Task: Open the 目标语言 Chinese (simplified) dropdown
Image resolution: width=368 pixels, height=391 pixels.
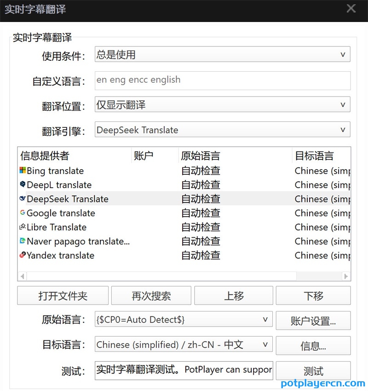Action: tap(184, 345)
